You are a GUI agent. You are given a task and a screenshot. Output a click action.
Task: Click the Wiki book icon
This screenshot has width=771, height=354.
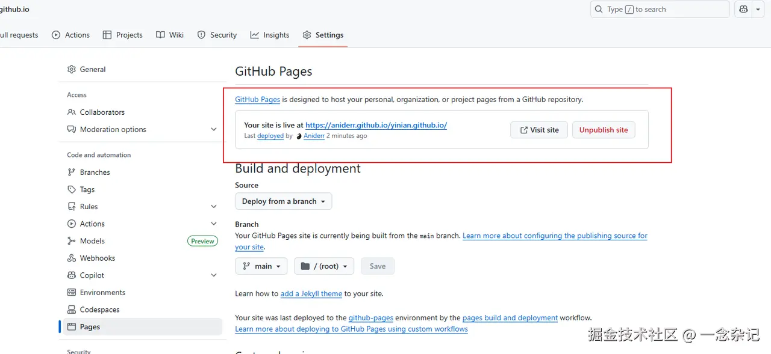[x=160, y=35]
